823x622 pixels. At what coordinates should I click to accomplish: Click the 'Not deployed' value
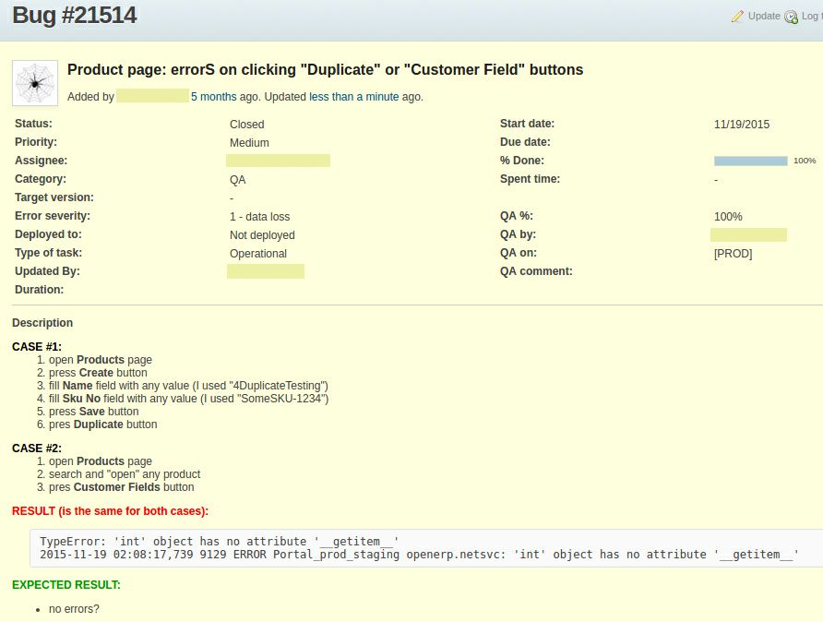tap(262, 235)
